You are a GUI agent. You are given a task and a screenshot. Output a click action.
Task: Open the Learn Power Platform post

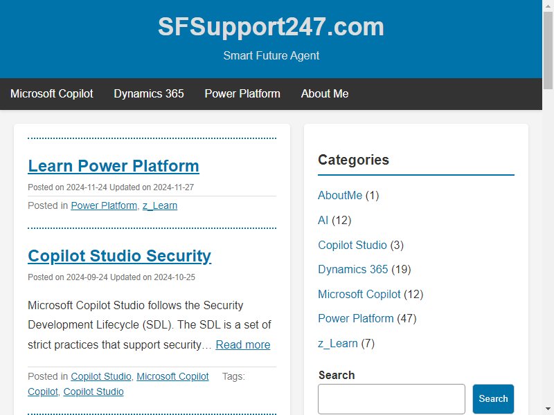pyautogui.click(x=114, y=166)
